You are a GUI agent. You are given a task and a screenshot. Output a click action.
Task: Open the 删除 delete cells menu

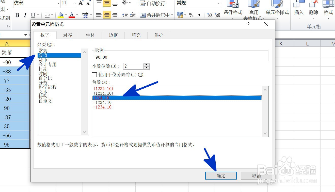tap(313, 10)
